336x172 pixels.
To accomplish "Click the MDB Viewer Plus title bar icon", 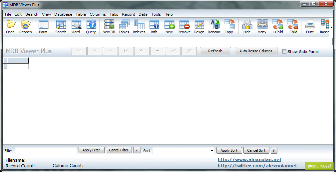I will tap(5, 5).
